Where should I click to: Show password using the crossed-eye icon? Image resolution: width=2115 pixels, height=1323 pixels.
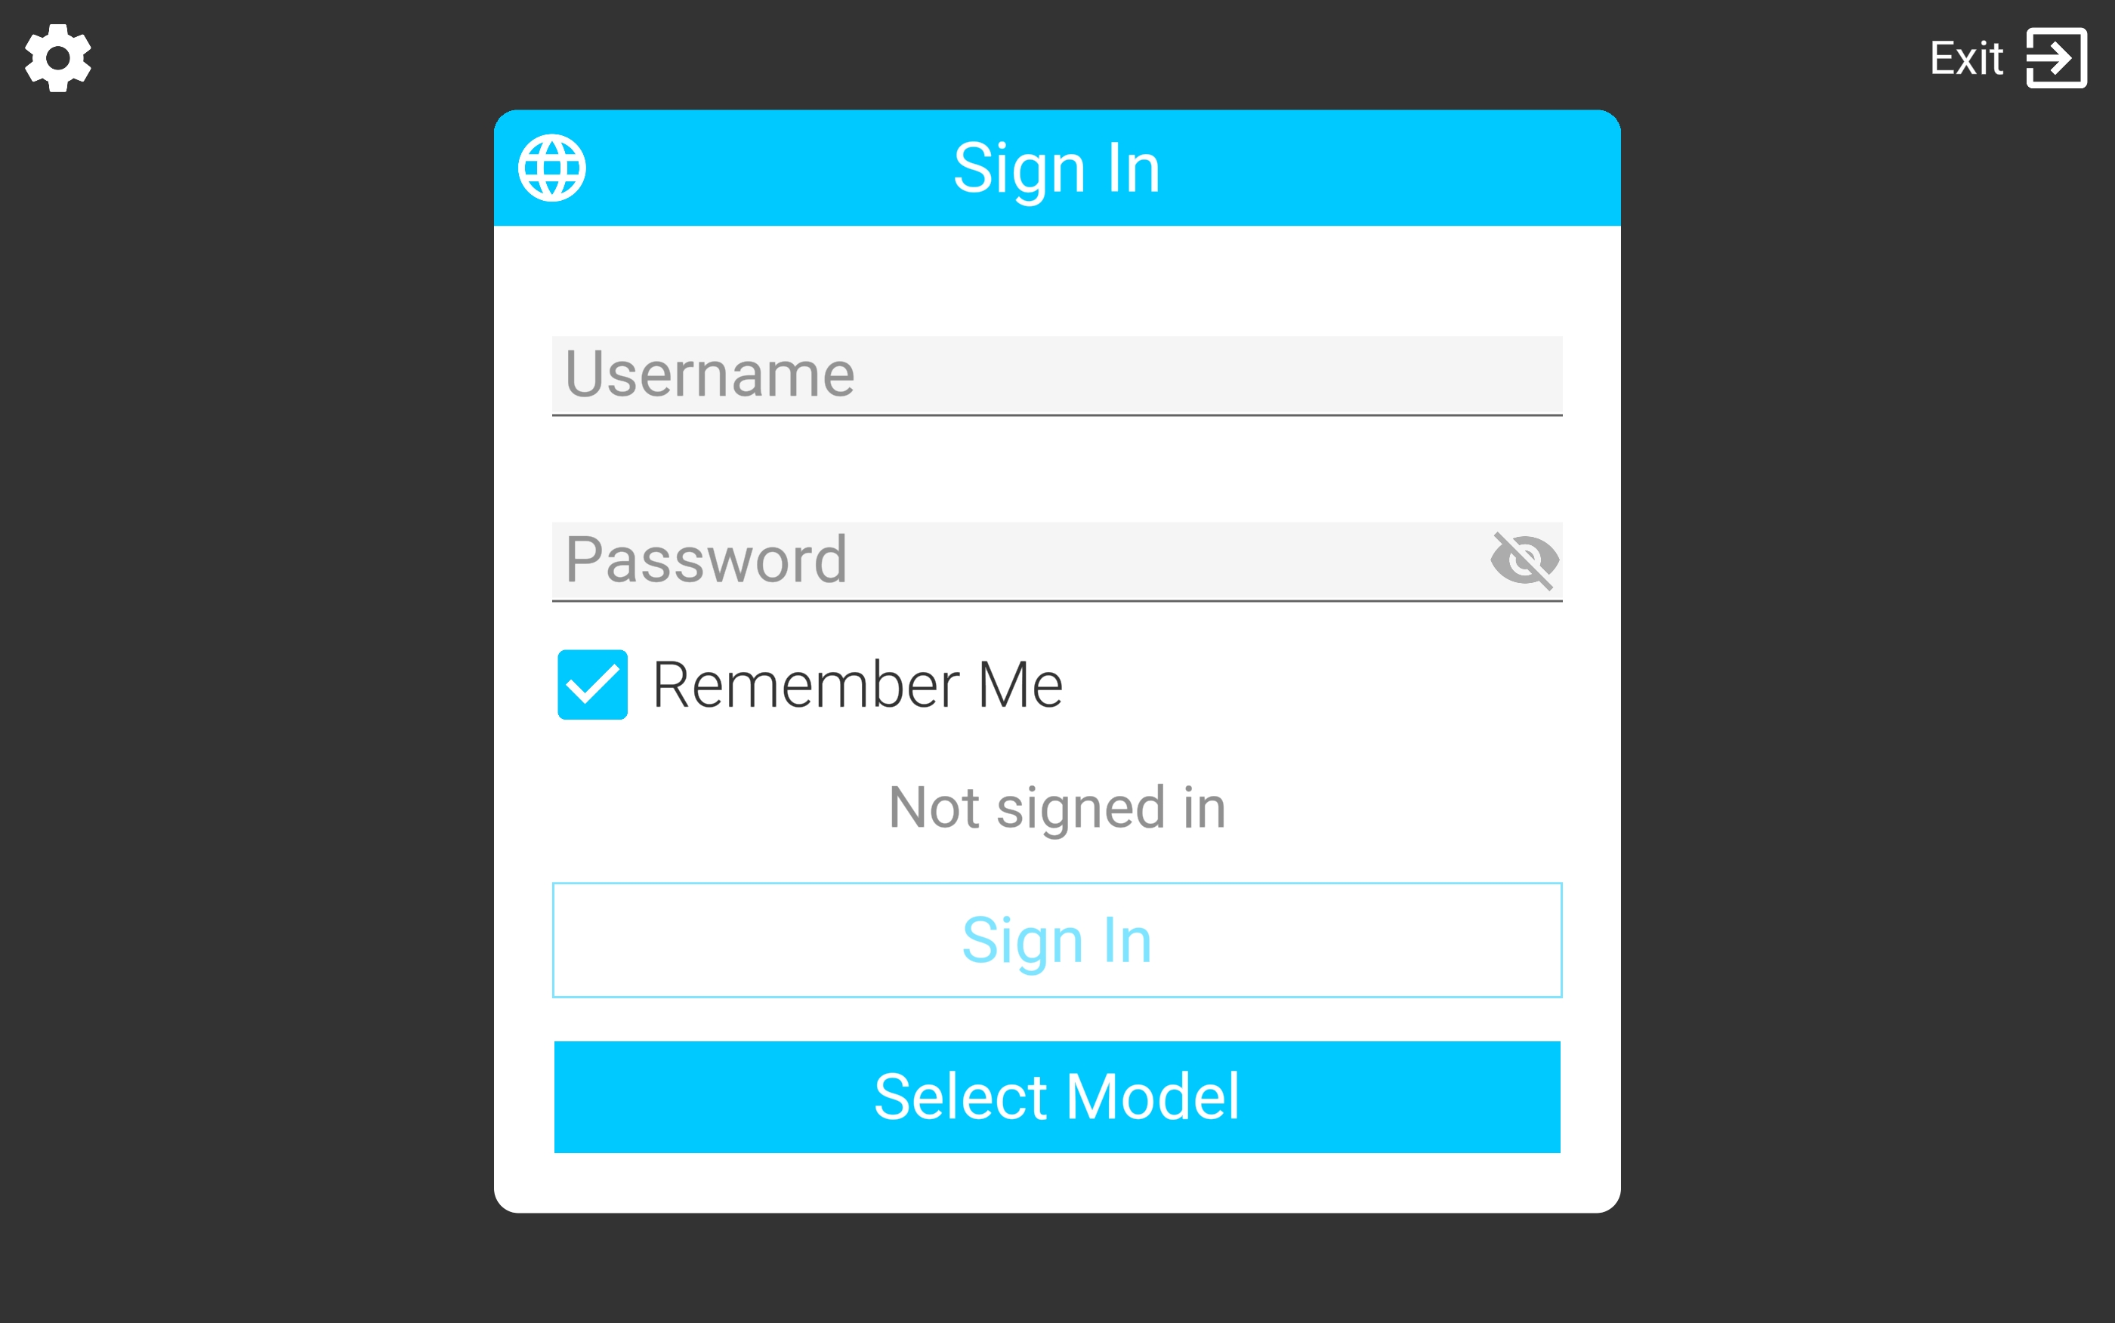coord(1524,560)
